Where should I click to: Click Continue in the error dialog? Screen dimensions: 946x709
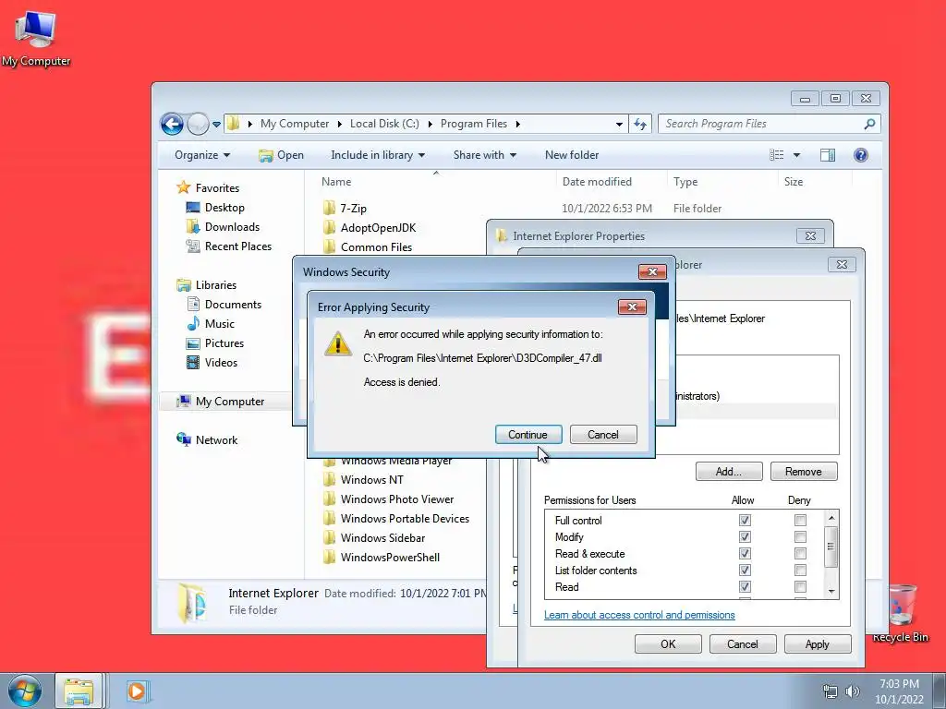click(x=528, y=435)
